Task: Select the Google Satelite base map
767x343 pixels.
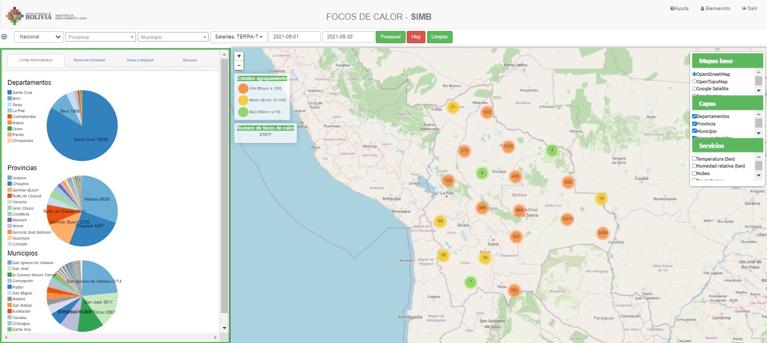Action: click(x=694, y=89)
